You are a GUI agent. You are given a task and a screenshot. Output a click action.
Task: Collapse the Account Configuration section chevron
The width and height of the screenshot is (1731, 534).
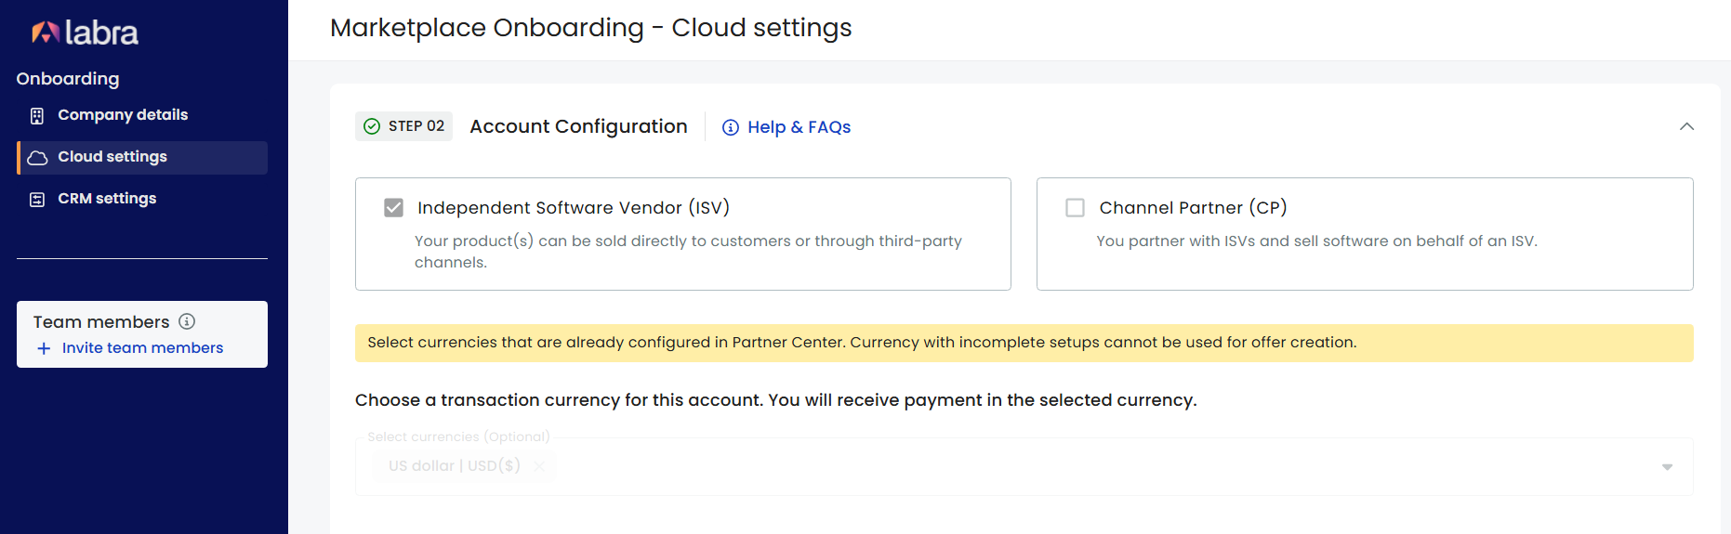1686,126
